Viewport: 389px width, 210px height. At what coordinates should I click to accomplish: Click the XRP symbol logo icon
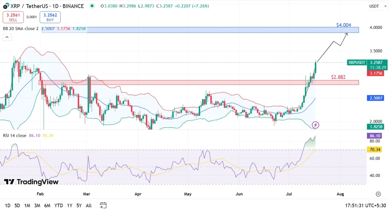(6, 6)
